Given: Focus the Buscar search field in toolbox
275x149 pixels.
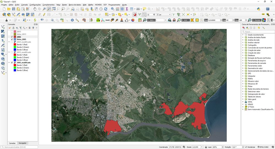Looking at the screenshot, I should pyautogui.click(x=258, y=32).
